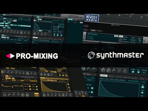Click the Volume knob in yellow panel
The image size is (148, 111).
pos(5,95)
